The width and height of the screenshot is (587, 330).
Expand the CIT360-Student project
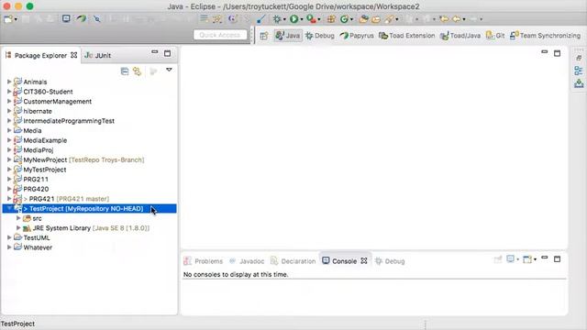point(9,91)
